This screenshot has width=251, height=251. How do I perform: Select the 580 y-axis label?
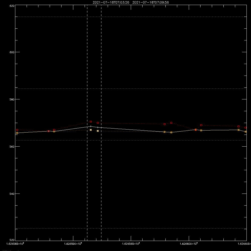coord(12,99)
